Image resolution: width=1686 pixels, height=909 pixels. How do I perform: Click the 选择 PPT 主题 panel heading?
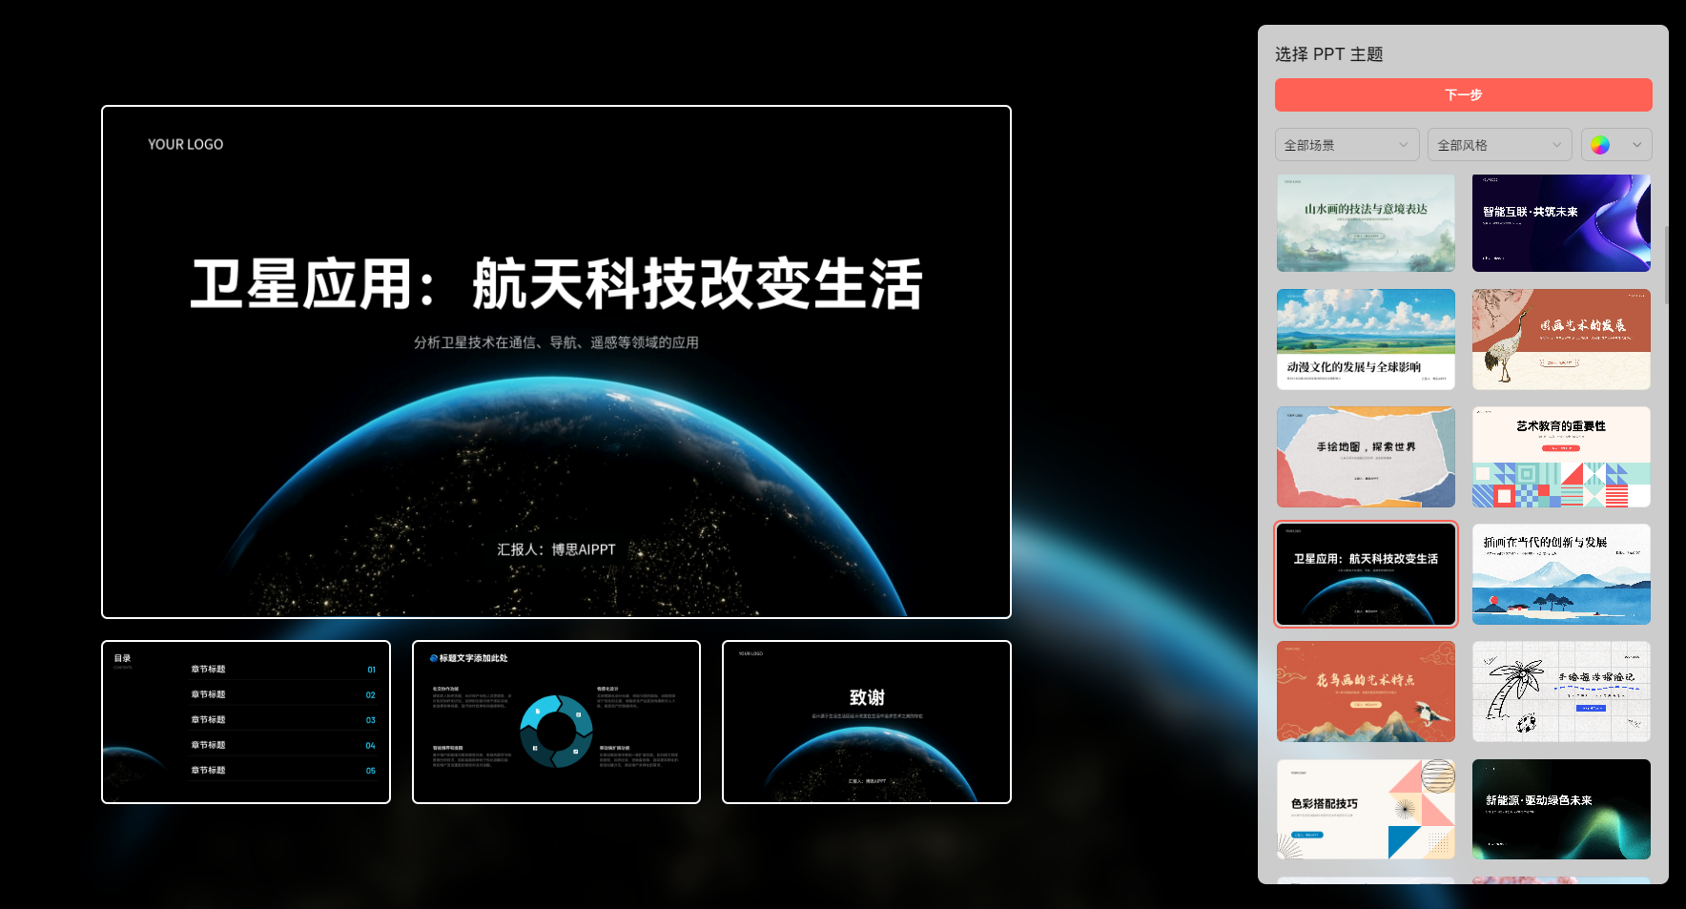pos(1328,54)
